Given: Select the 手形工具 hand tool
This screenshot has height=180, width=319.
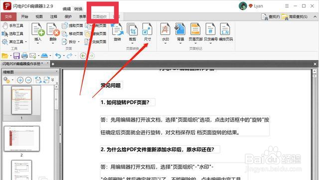Looking at the screenshot, I should (12, 26).
